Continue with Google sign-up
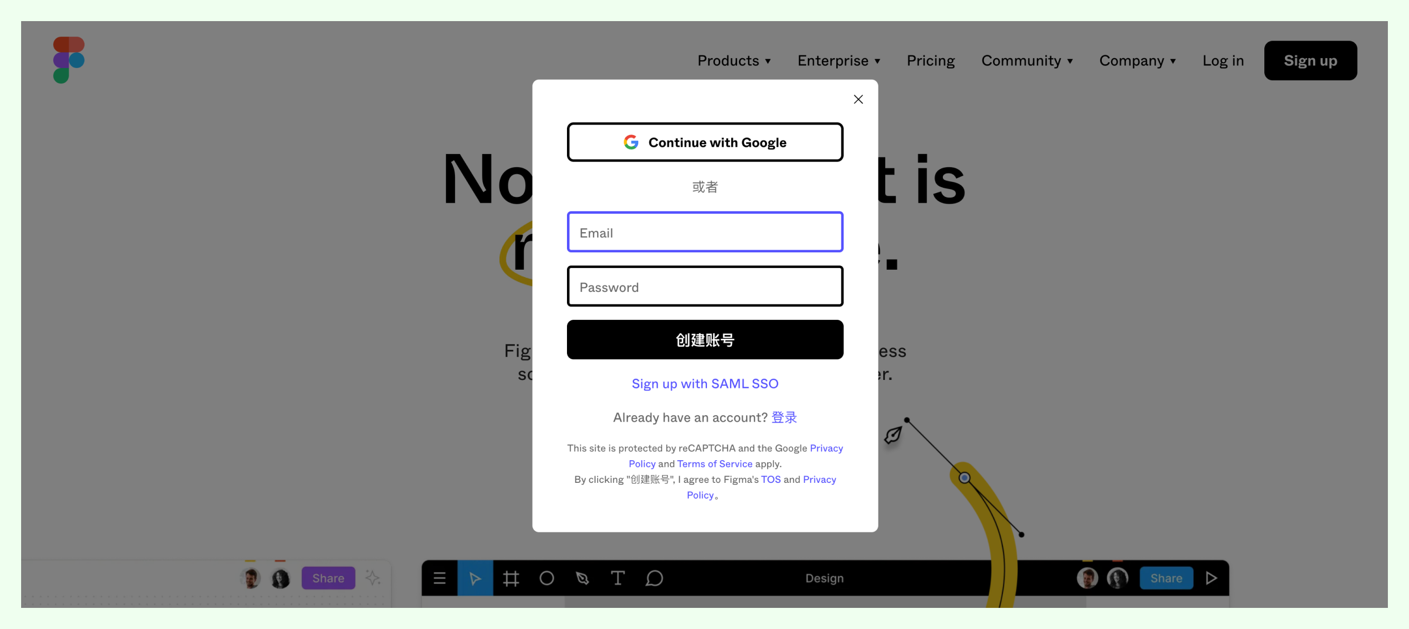Viewport: 1409px width, 629px height. pos(704,142)
